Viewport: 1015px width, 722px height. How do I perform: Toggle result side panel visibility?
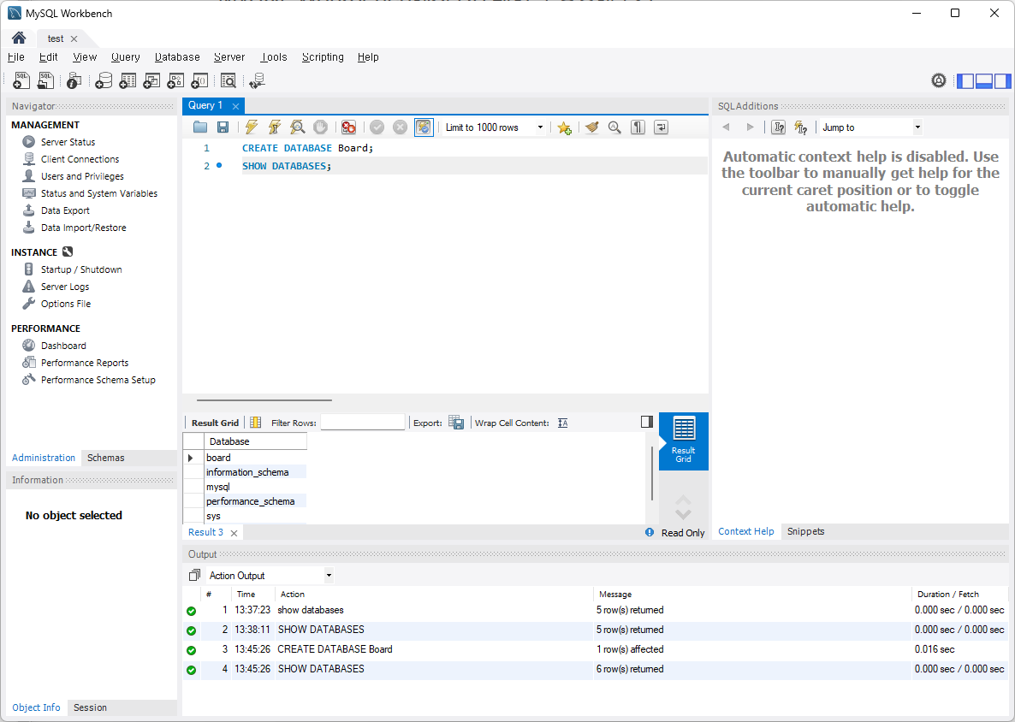tap(646, 422)
